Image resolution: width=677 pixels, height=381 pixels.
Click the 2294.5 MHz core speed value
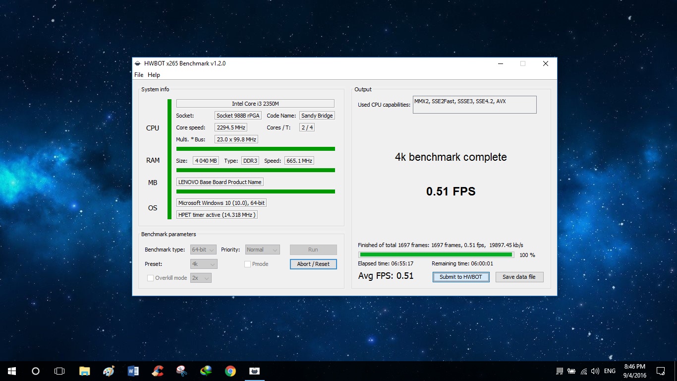[x=231, y=127]
